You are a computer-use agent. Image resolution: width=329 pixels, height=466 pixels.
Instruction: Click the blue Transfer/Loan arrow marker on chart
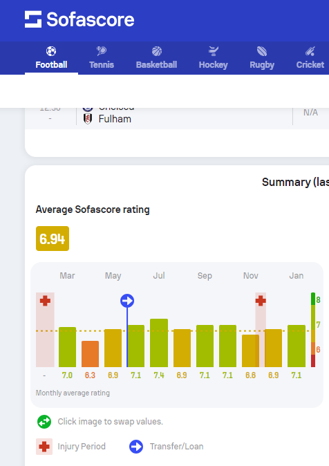tap(127, 301)
